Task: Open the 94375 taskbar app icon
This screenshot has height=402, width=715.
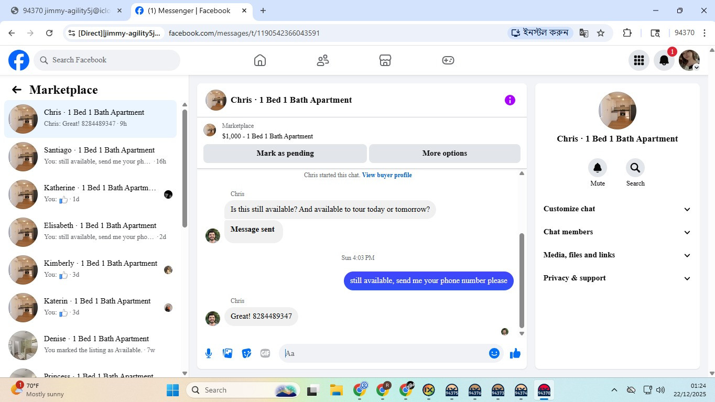Action: (x=452, y=390)
